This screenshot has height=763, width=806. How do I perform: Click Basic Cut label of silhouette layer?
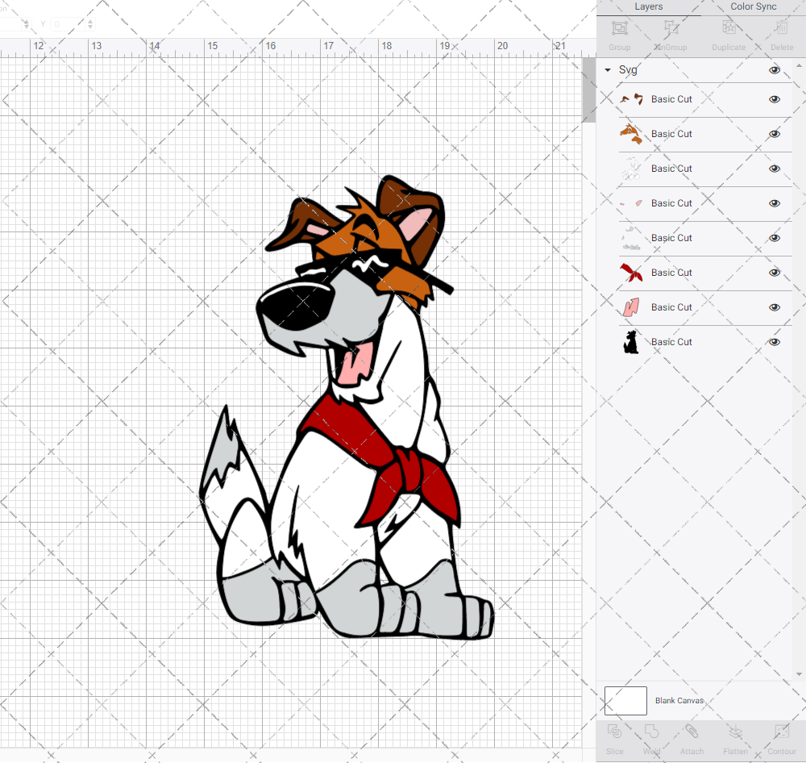(x=671, y=342)
